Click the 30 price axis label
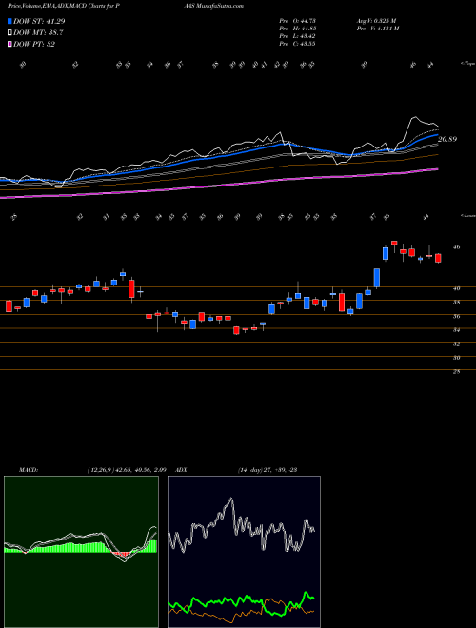Screen dimensions: 476x628 457,358
